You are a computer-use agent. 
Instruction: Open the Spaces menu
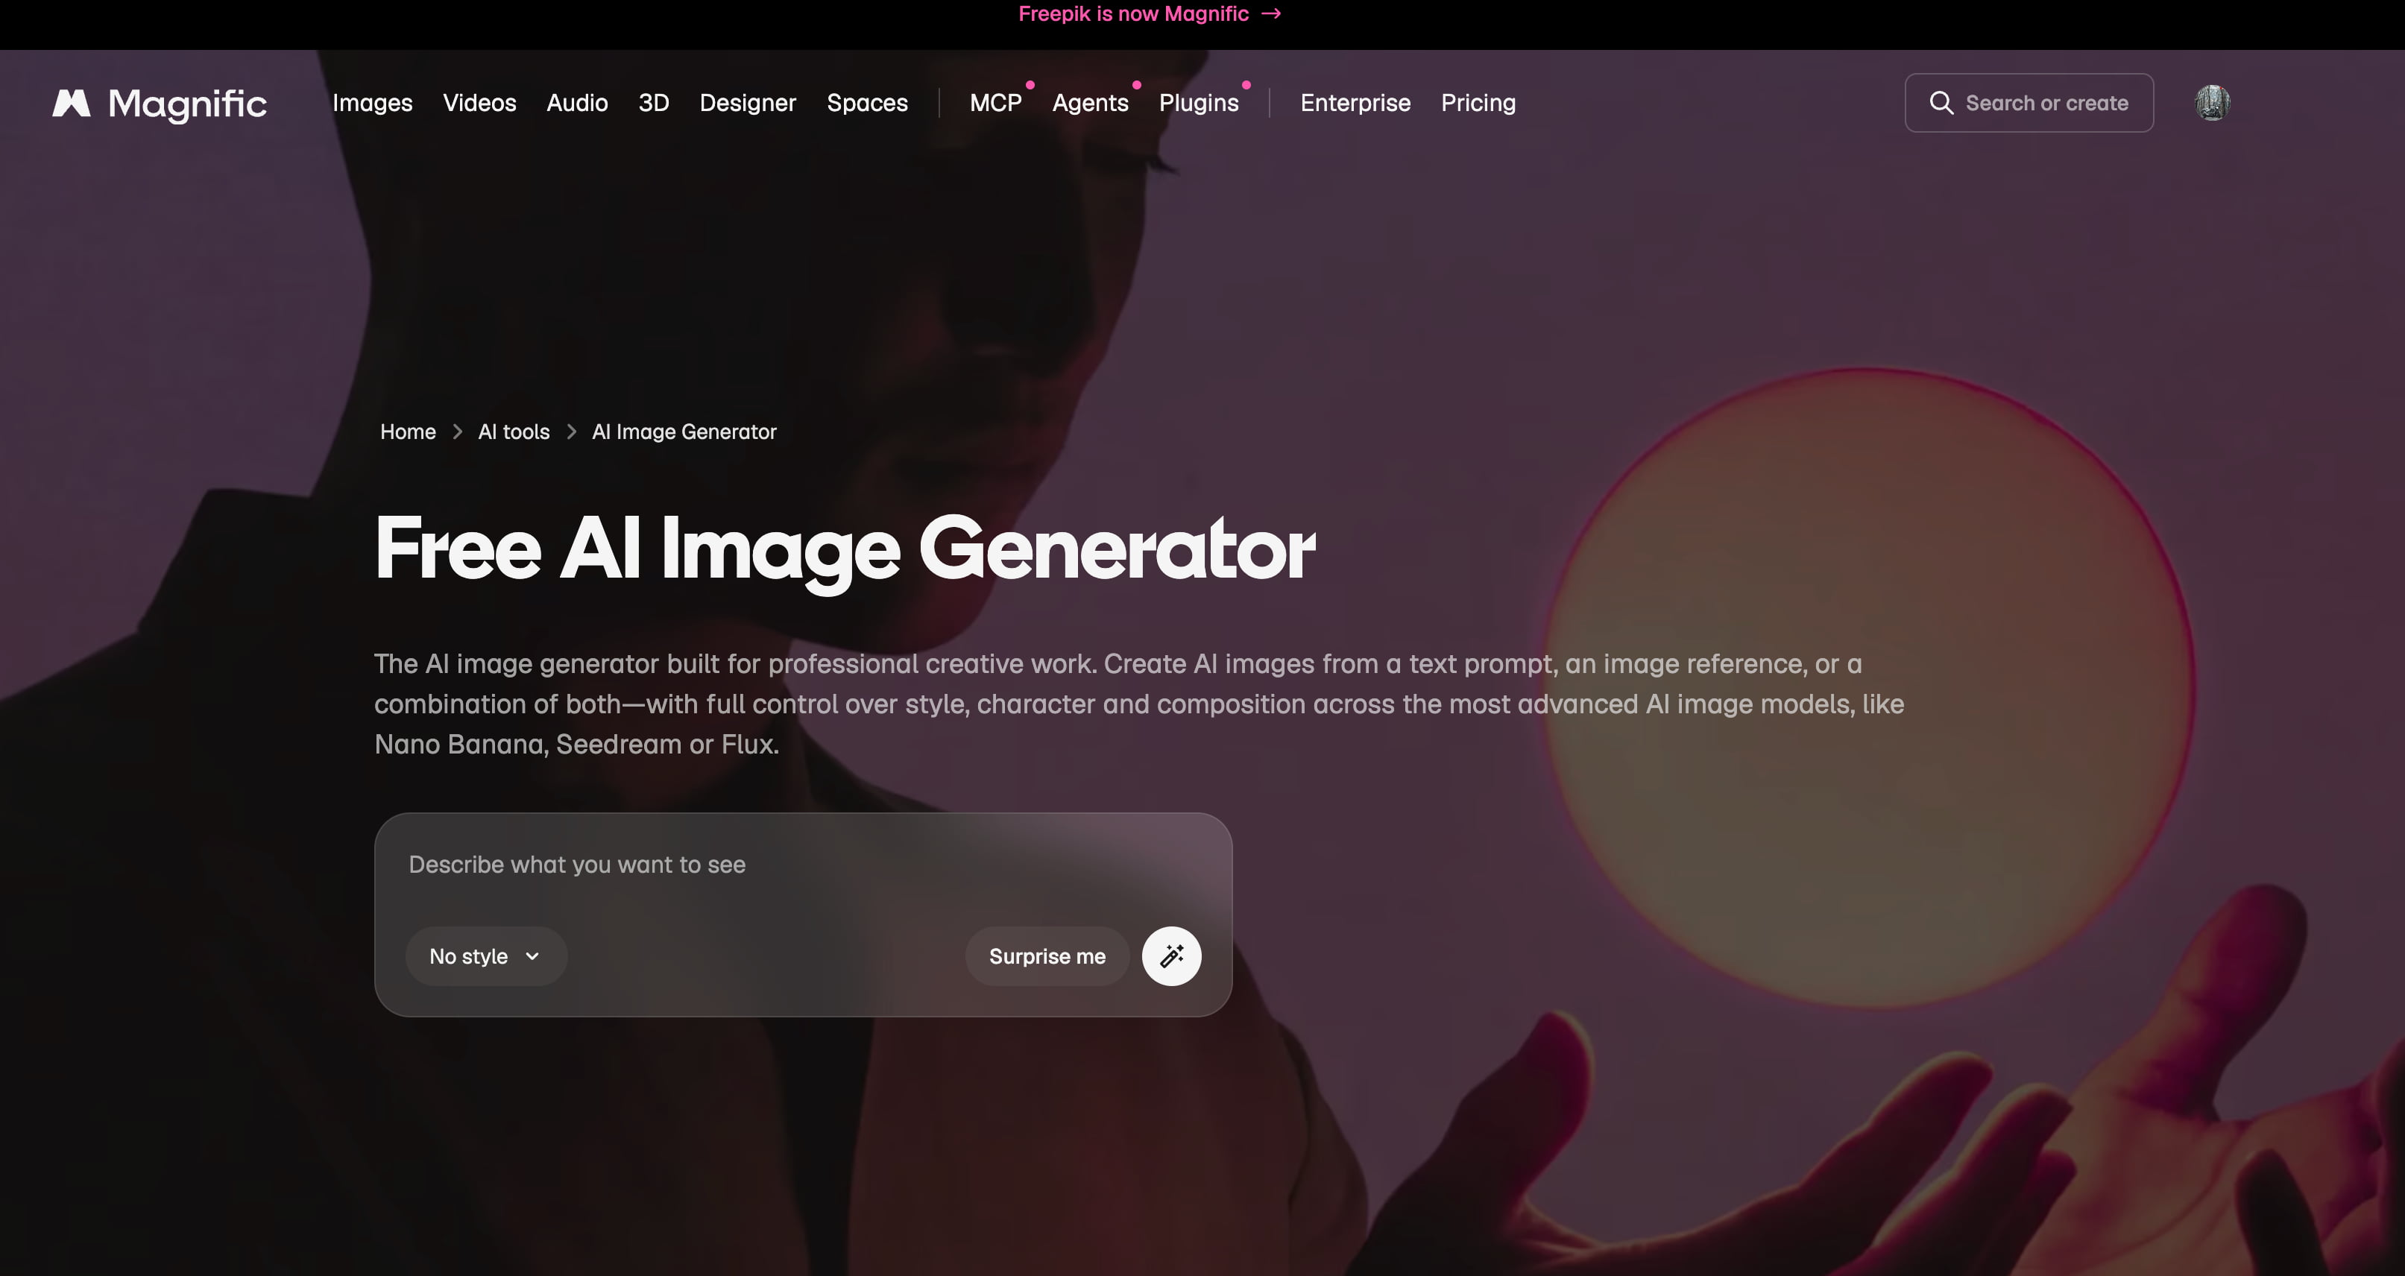pos(867,103)
